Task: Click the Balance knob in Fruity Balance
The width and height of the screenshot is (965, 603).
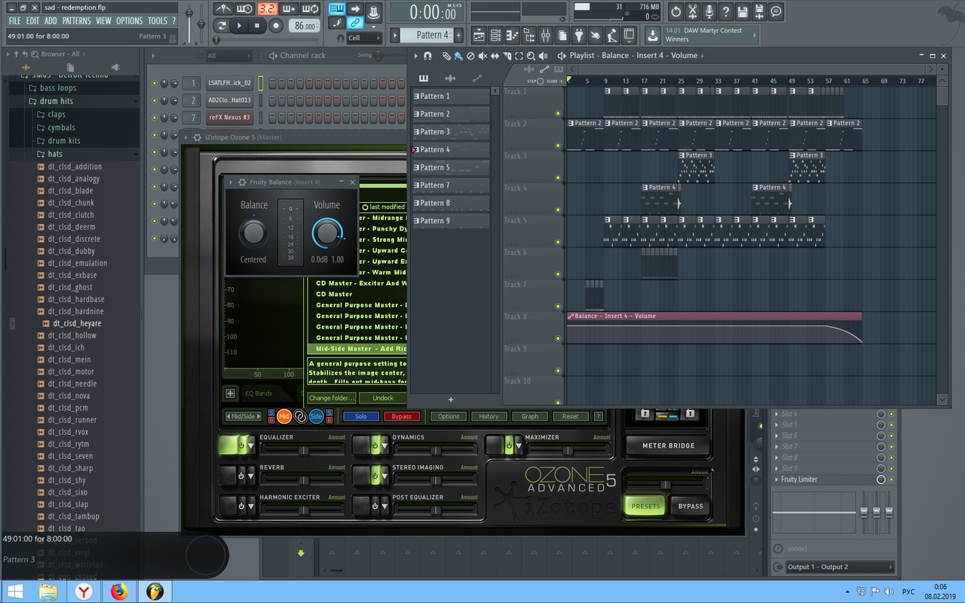Action: click(253, 233)
